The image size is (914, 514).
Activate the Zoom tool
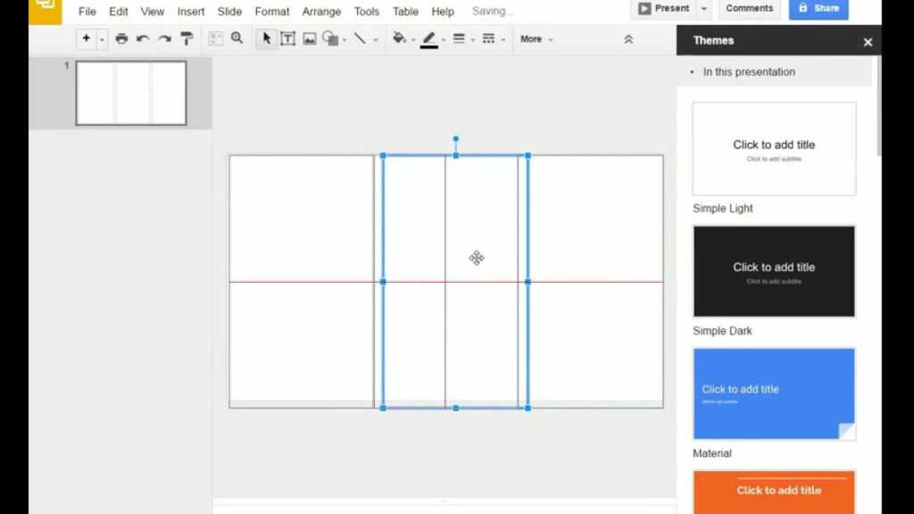click(x=237, y=38)
